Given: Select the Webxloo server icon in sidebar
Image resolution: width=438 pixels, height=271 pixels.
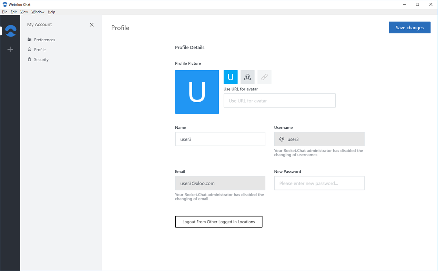Looking at the screenshot, I should coord(10,31).
